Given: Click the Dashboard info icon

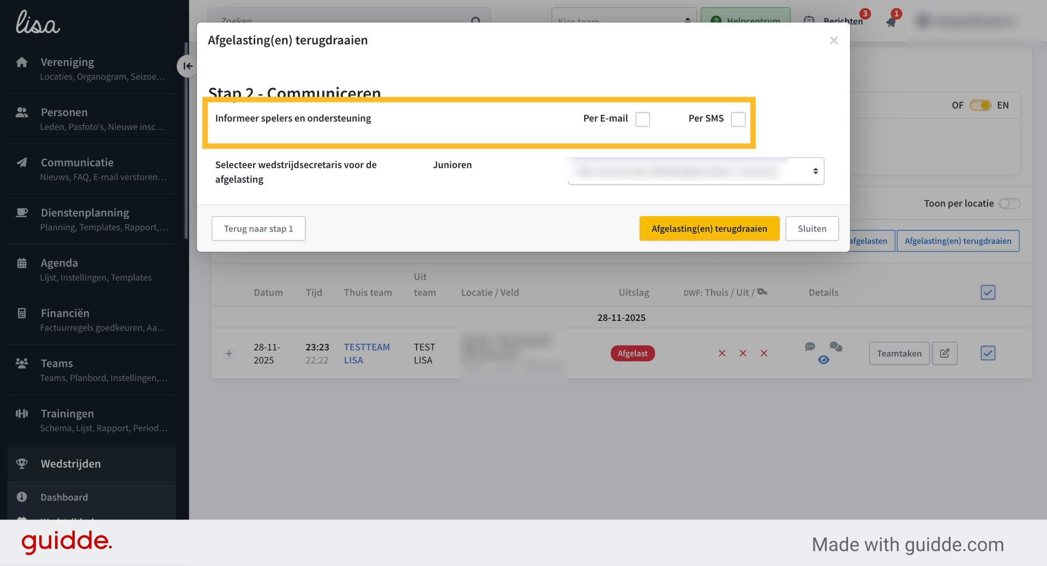Looking at the screenshot, I should [22, 497].
